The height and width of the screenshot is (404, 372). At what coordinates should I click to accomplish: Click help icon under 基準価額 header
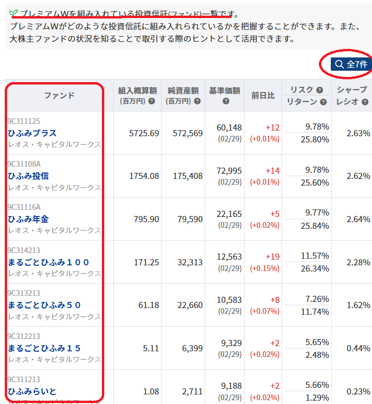(x=226, y=101)
